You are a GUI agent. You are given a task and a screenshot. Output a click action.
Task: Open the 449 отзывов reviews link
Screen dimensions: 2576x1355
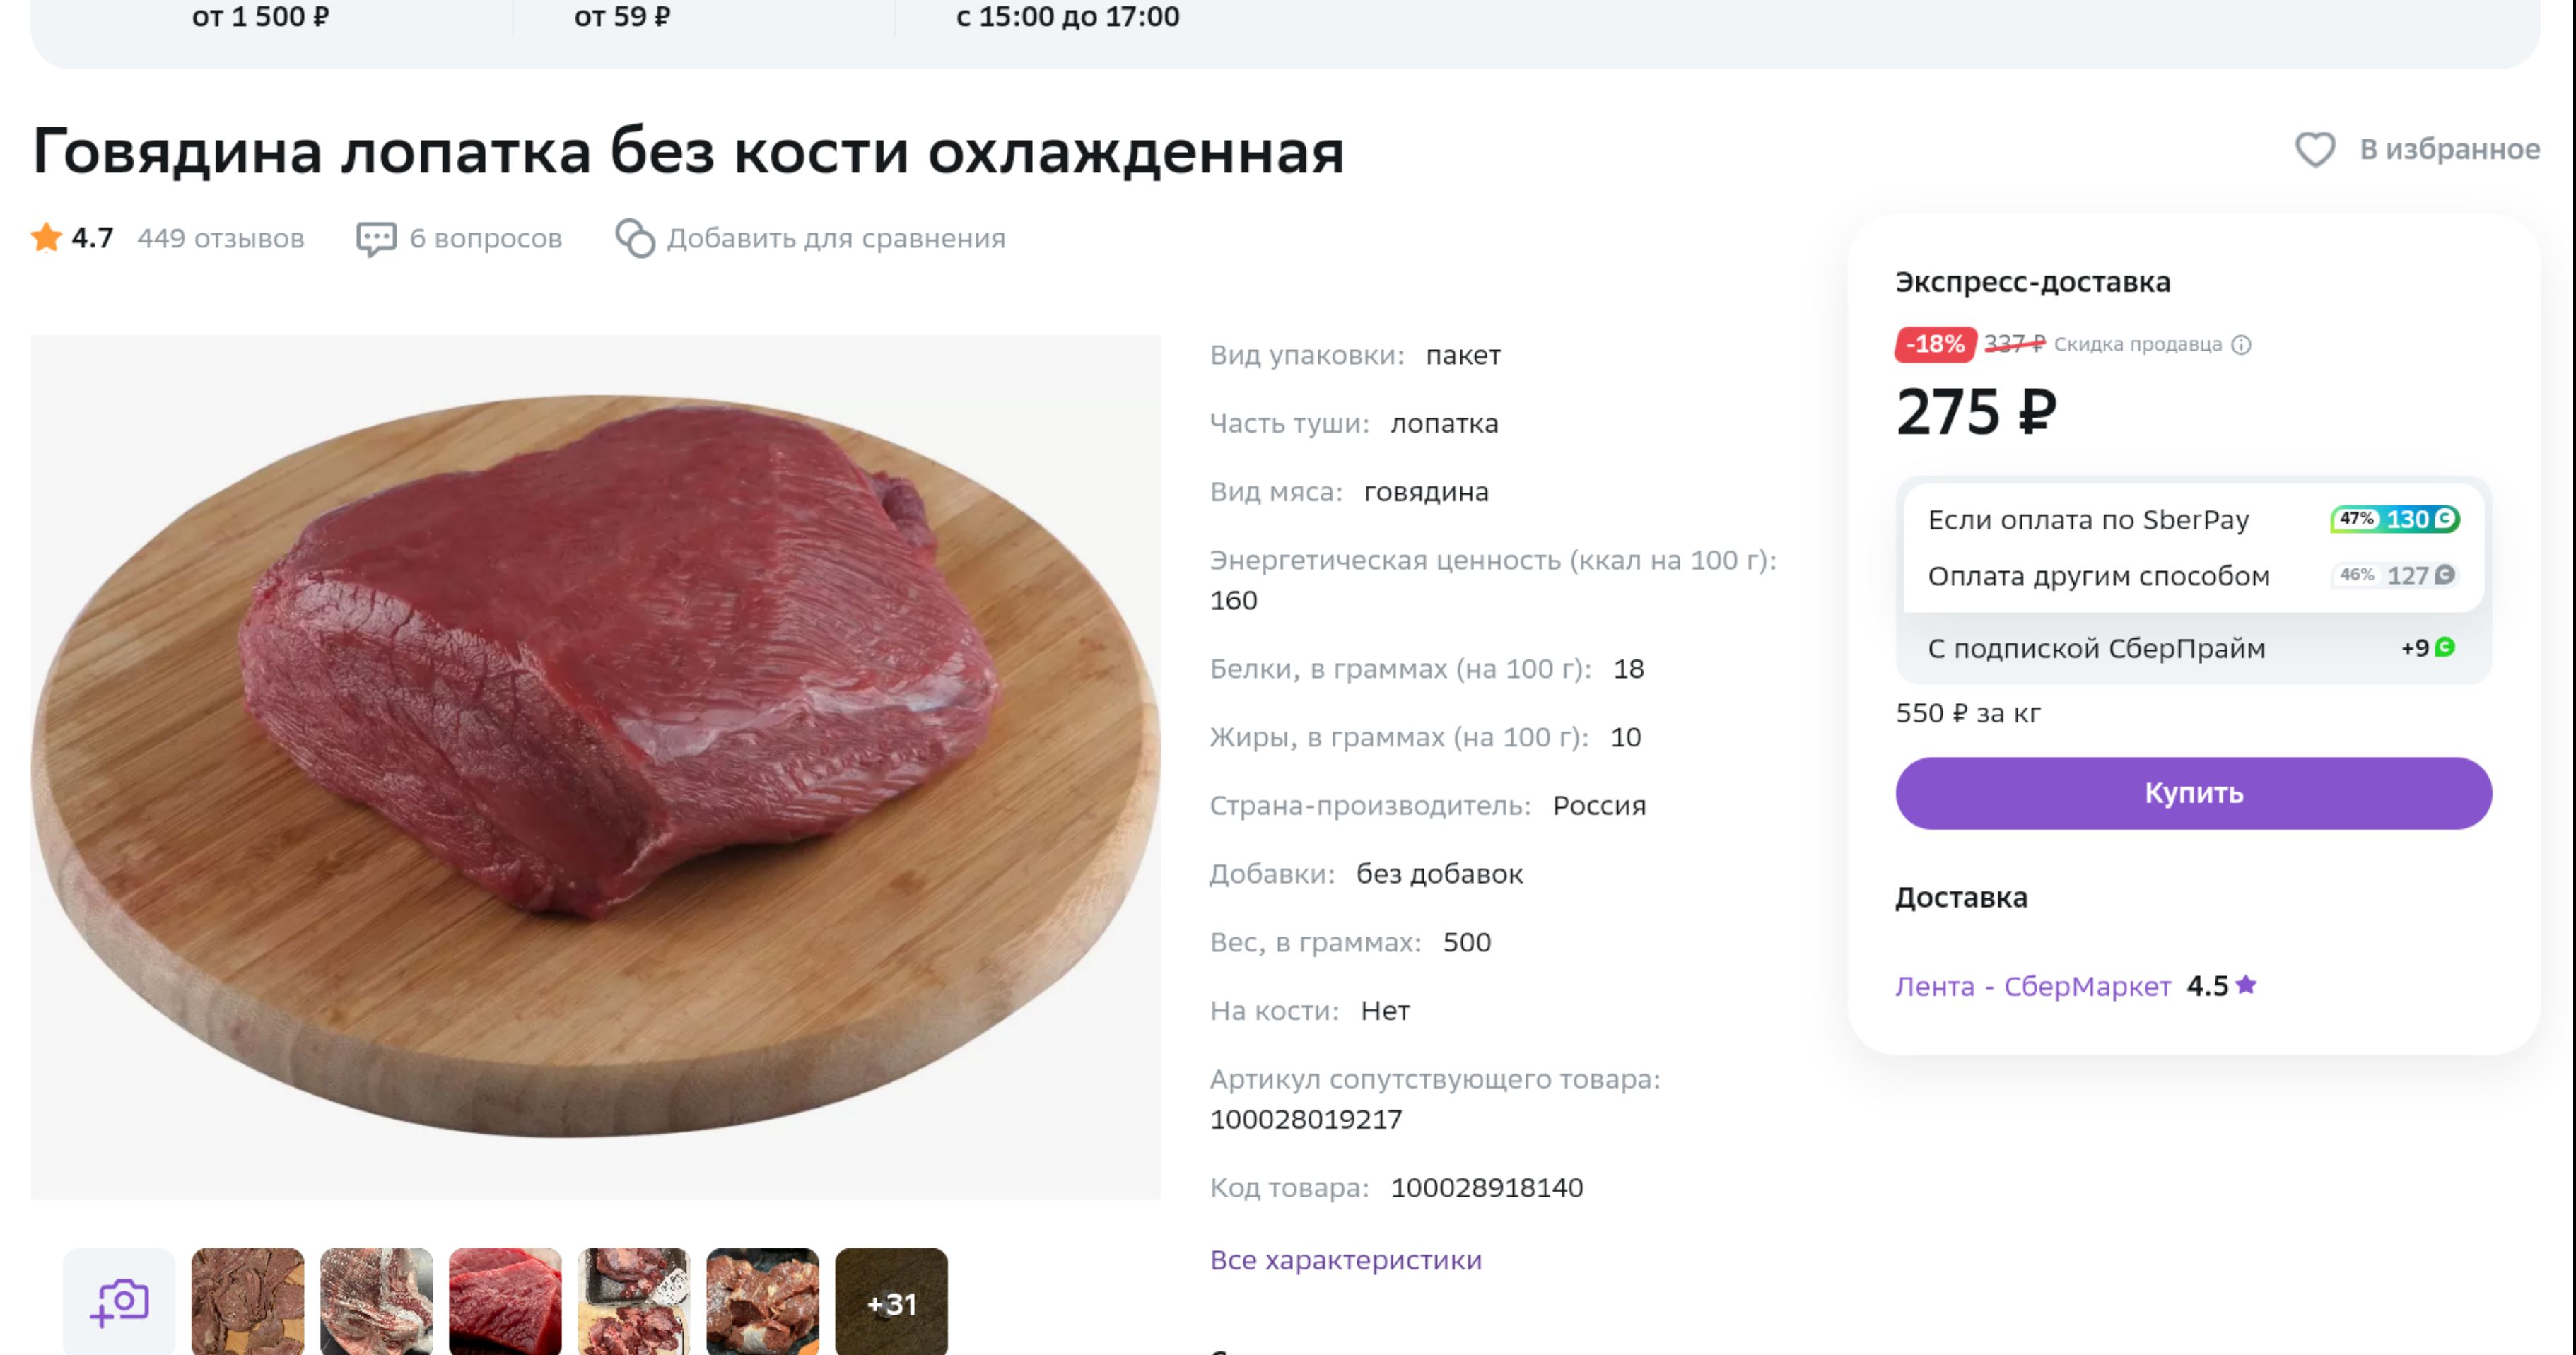click(x=220, y=239)
